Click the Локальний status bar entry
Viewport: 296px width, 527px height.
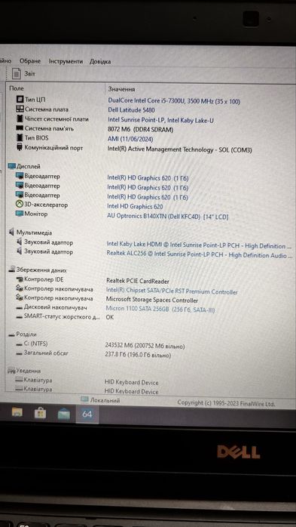tap(100, 400)
